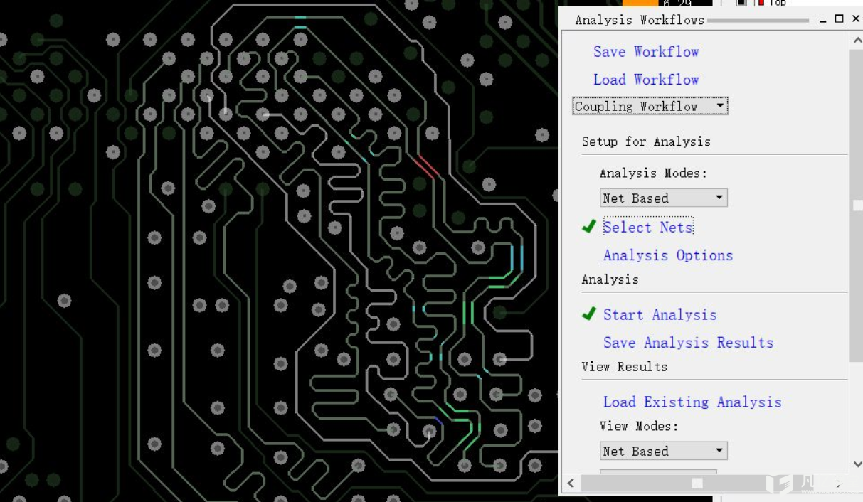The width and height of the screenshot is (863, 502).
Task: Click the panel's scroll up arrow
Action: [857, 40]
